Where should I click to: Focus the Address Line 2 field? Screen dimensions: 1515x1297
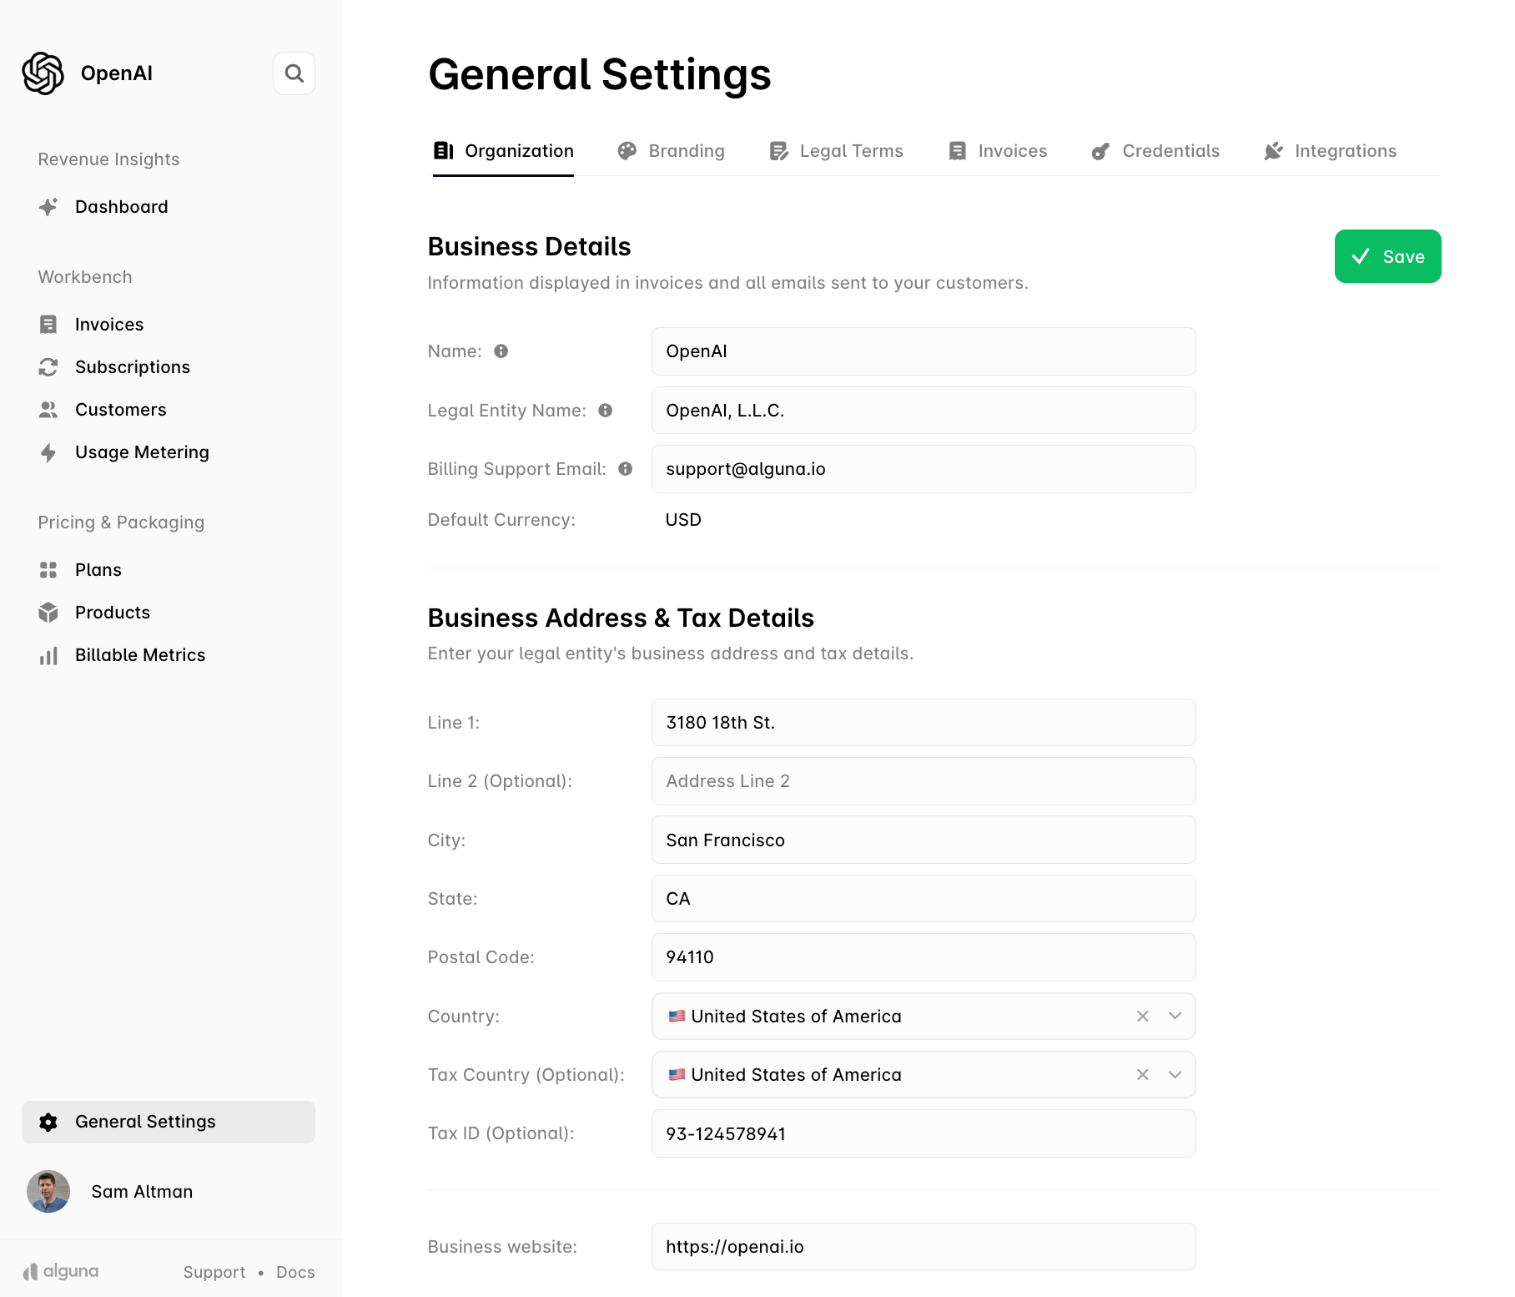pos(924,781)
